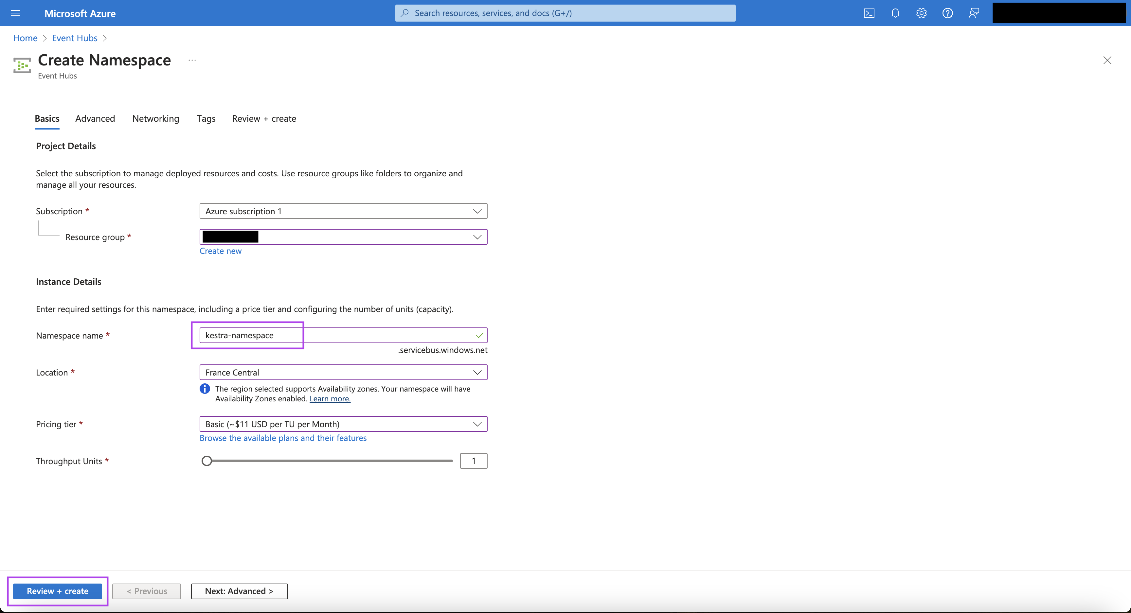
Task: Click Next: Advanced button
Action: [239, 591]
